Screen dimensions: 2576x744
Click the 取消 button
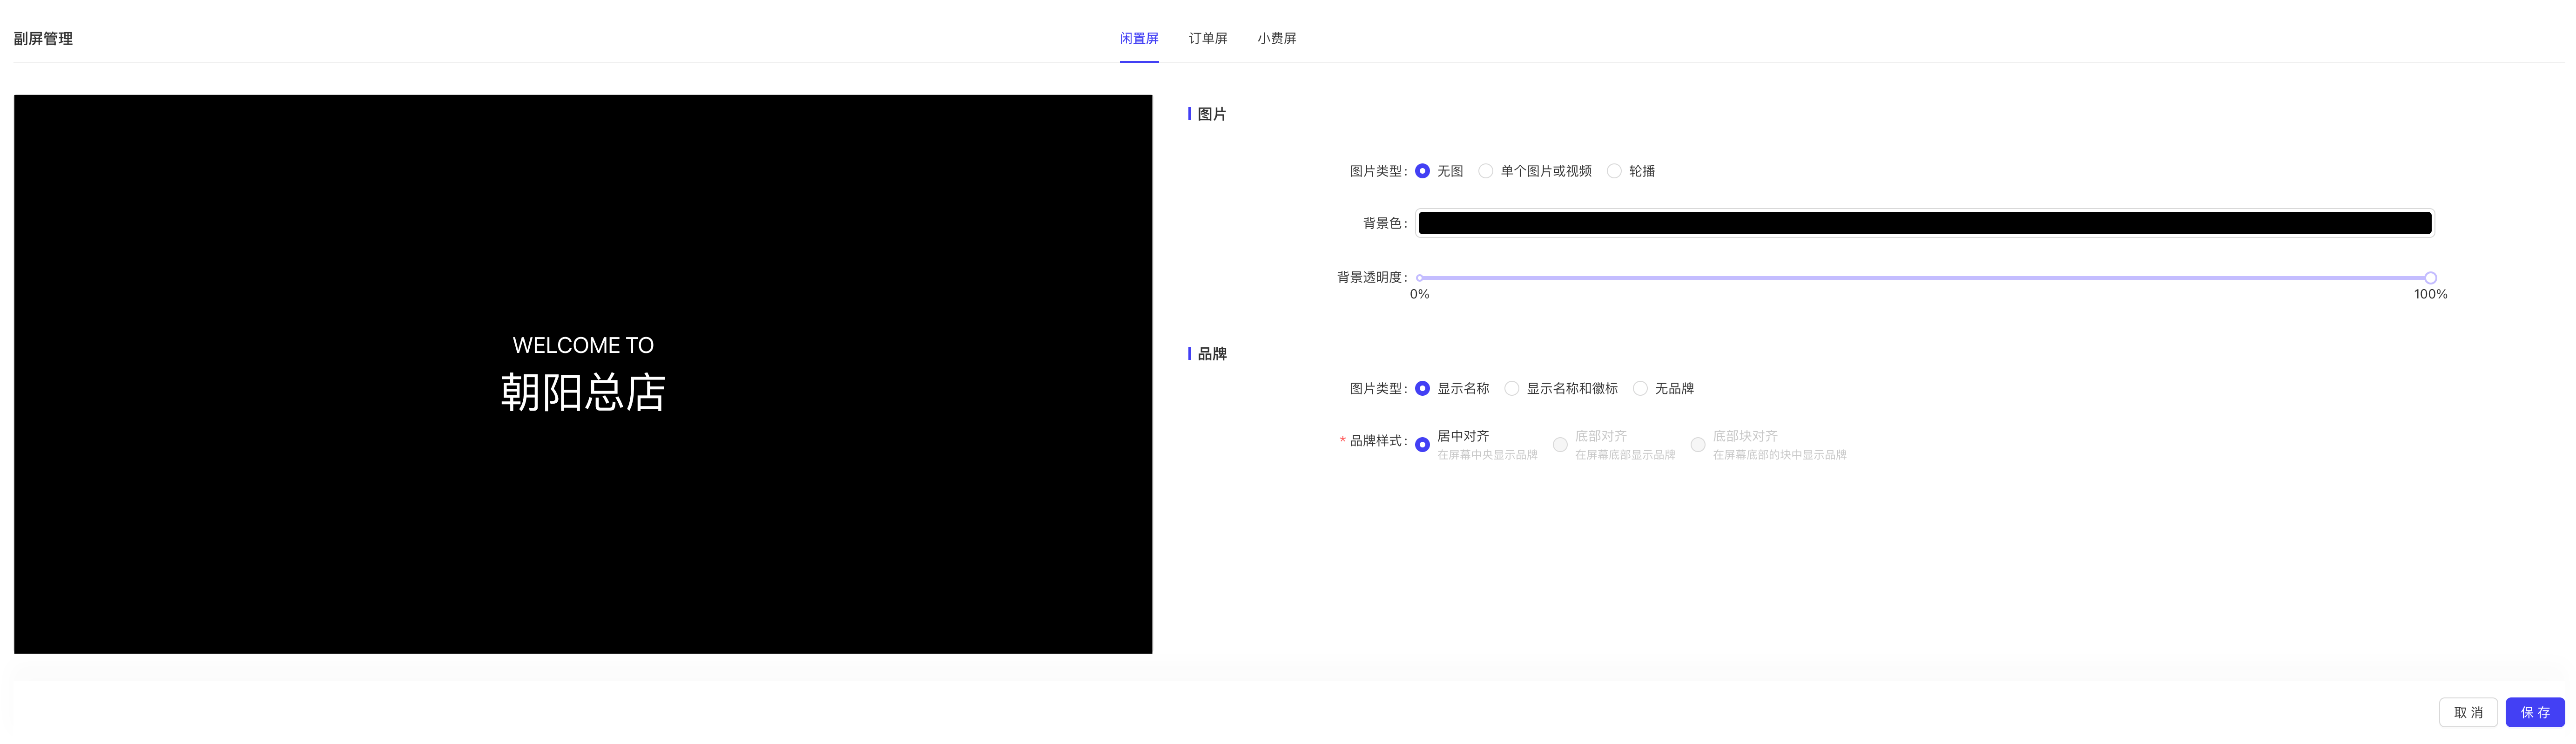coord(2468,712)
